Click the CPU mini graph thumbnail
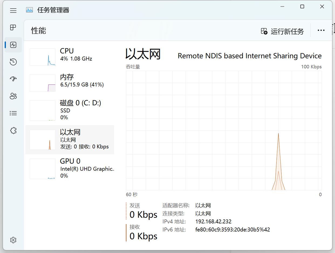The width and height of the screenshot is (335, 253). click(x=42, y=57)
